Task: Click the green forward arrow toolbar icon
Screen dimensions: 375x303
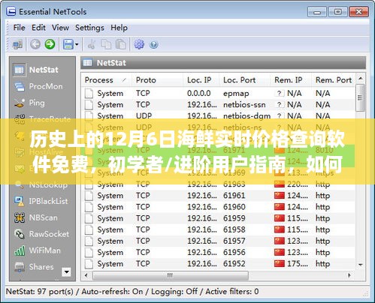Action: click(x=50, y=44)
